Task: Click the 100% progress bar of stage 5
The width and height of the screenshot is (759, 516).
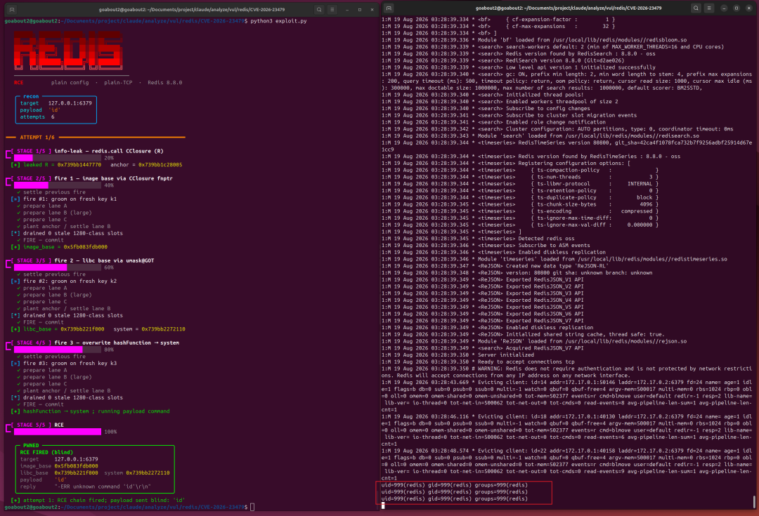Action: click(x=57, y=432)
